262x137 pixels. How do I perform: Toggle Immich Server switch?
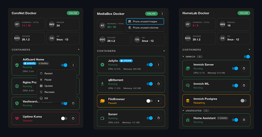point(235,68)
